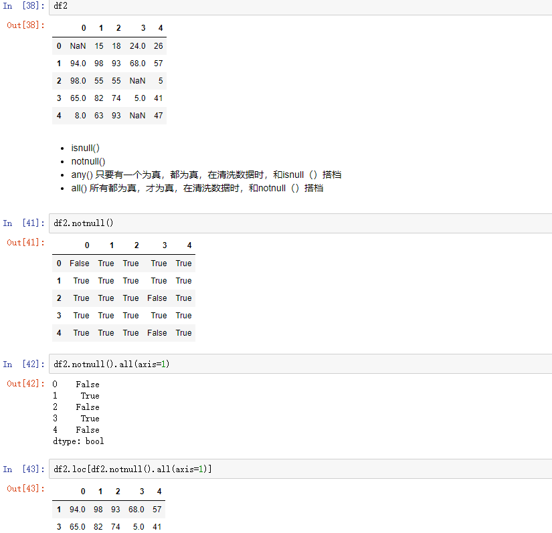
Task: Click the 41 cell in Out[43] row 3
Action: click(157, 527)
